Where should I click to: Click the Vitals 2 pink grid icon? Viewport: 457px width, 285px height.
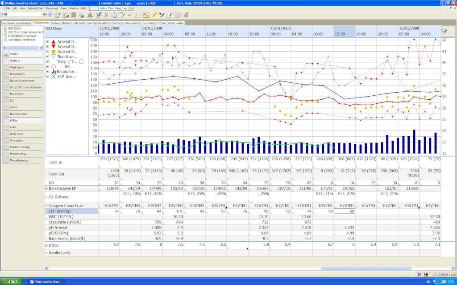coord(6,61)
